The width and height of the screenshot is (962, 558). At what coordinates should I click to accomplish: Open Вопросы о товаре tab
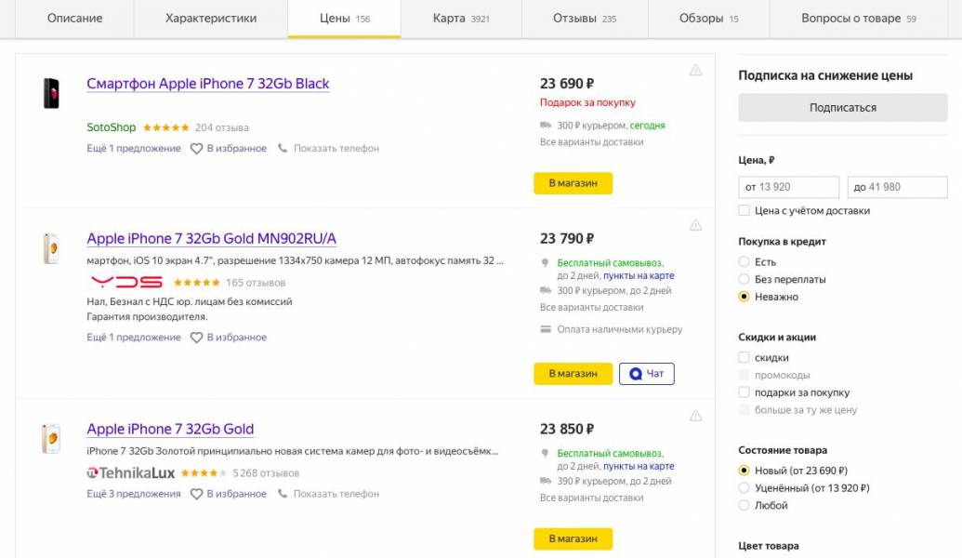coord(858,19)
